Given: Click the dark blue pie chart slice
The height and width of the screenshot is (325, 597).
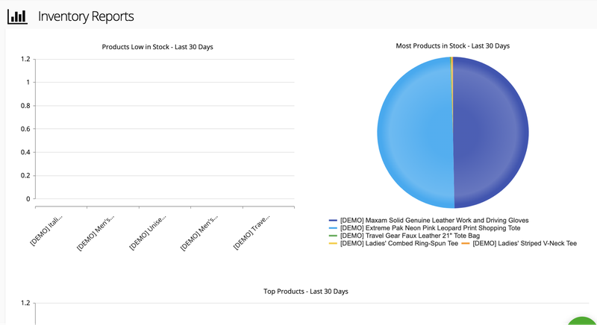Looking at the screenshot, I should [491, 133].
